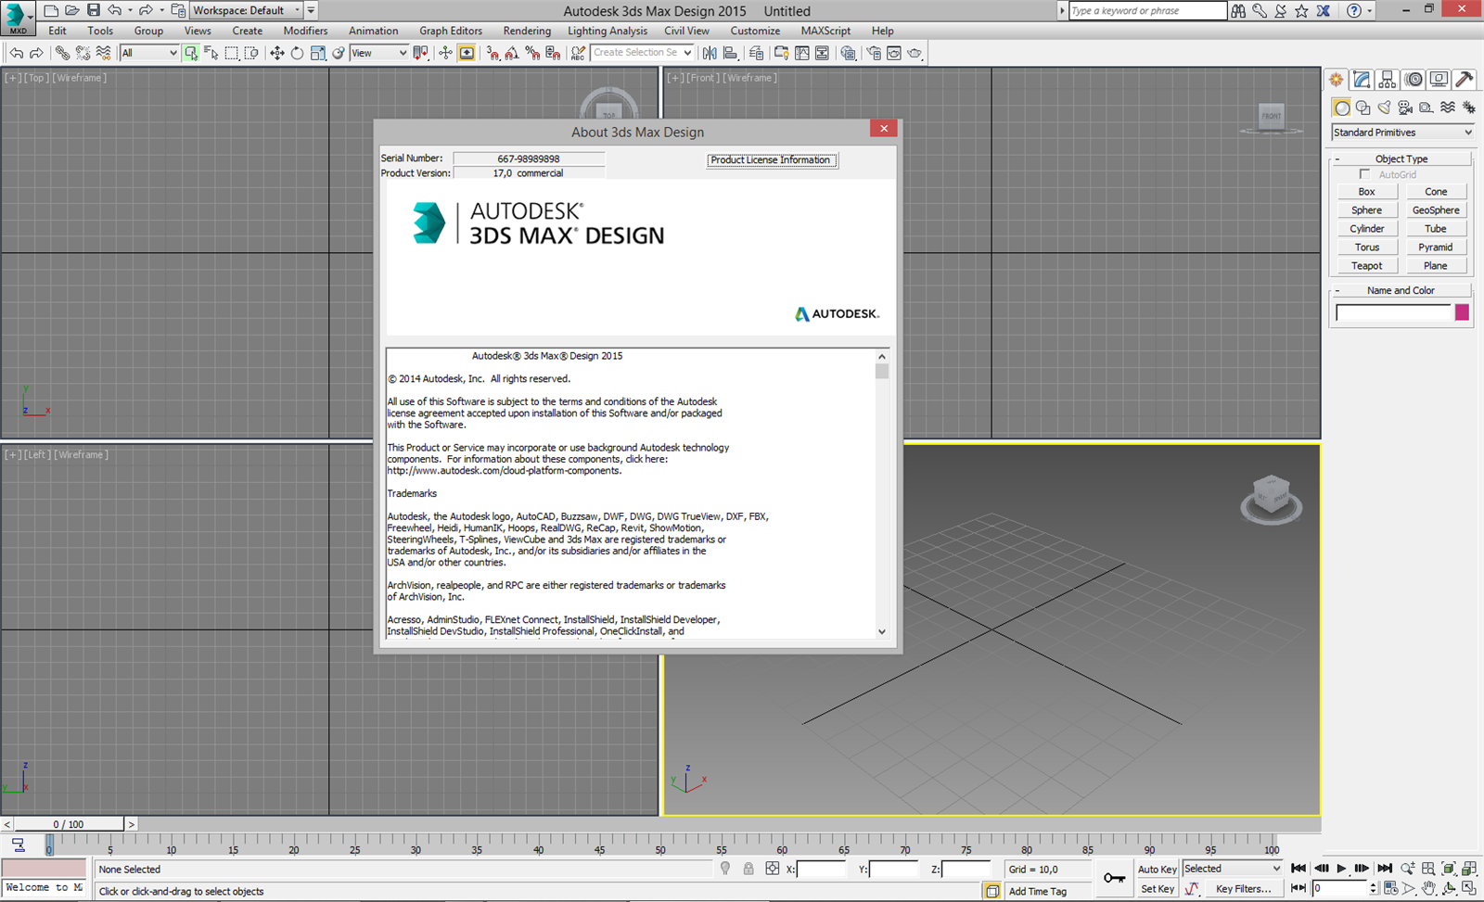Select the Shapes category icon
Screen dimensions: 1484x902
(1362, 108)
